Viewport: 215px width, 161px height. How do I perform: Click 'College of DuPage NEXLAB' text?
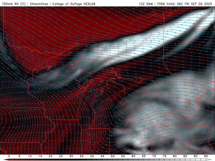74,4
